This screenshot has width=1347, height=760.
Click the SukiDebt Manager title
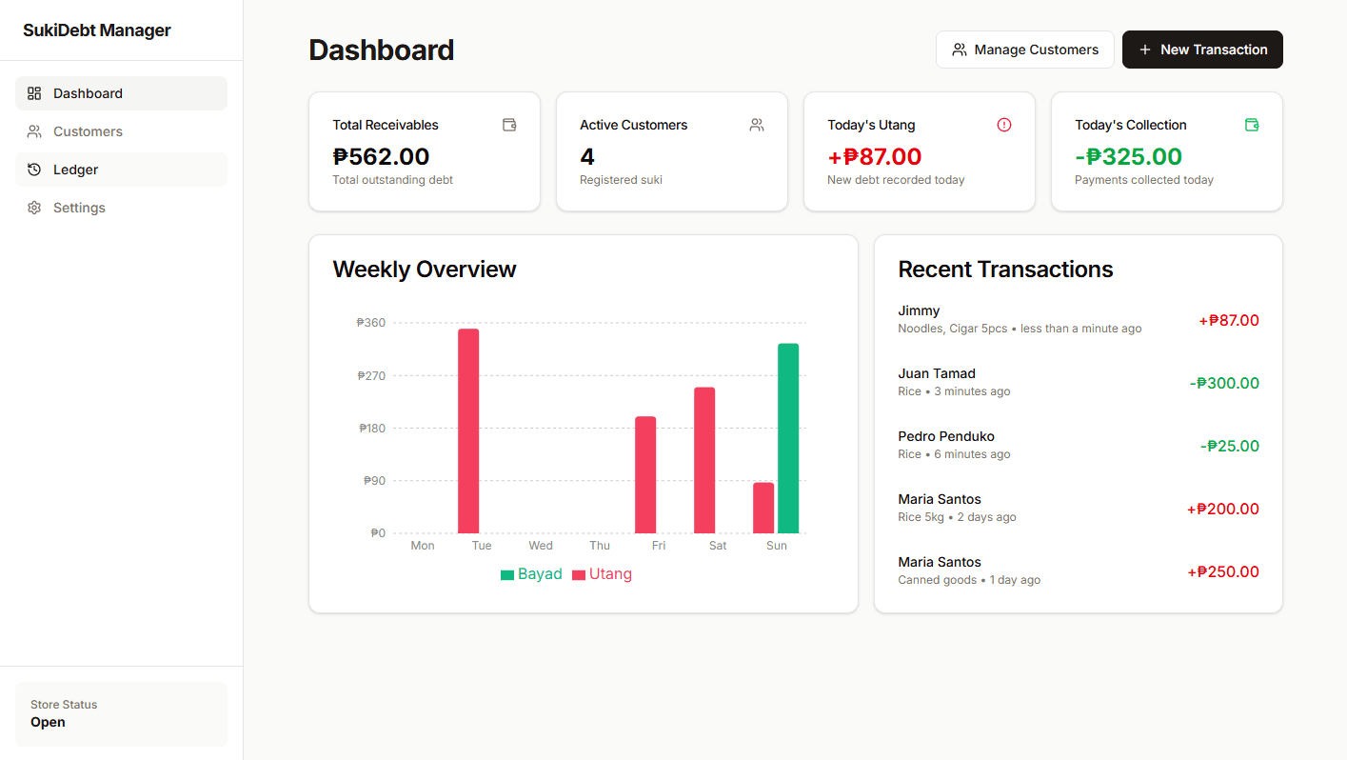(x=96, y=30)
